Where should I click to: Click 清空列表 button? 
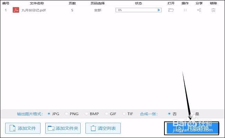coord(103,128)
